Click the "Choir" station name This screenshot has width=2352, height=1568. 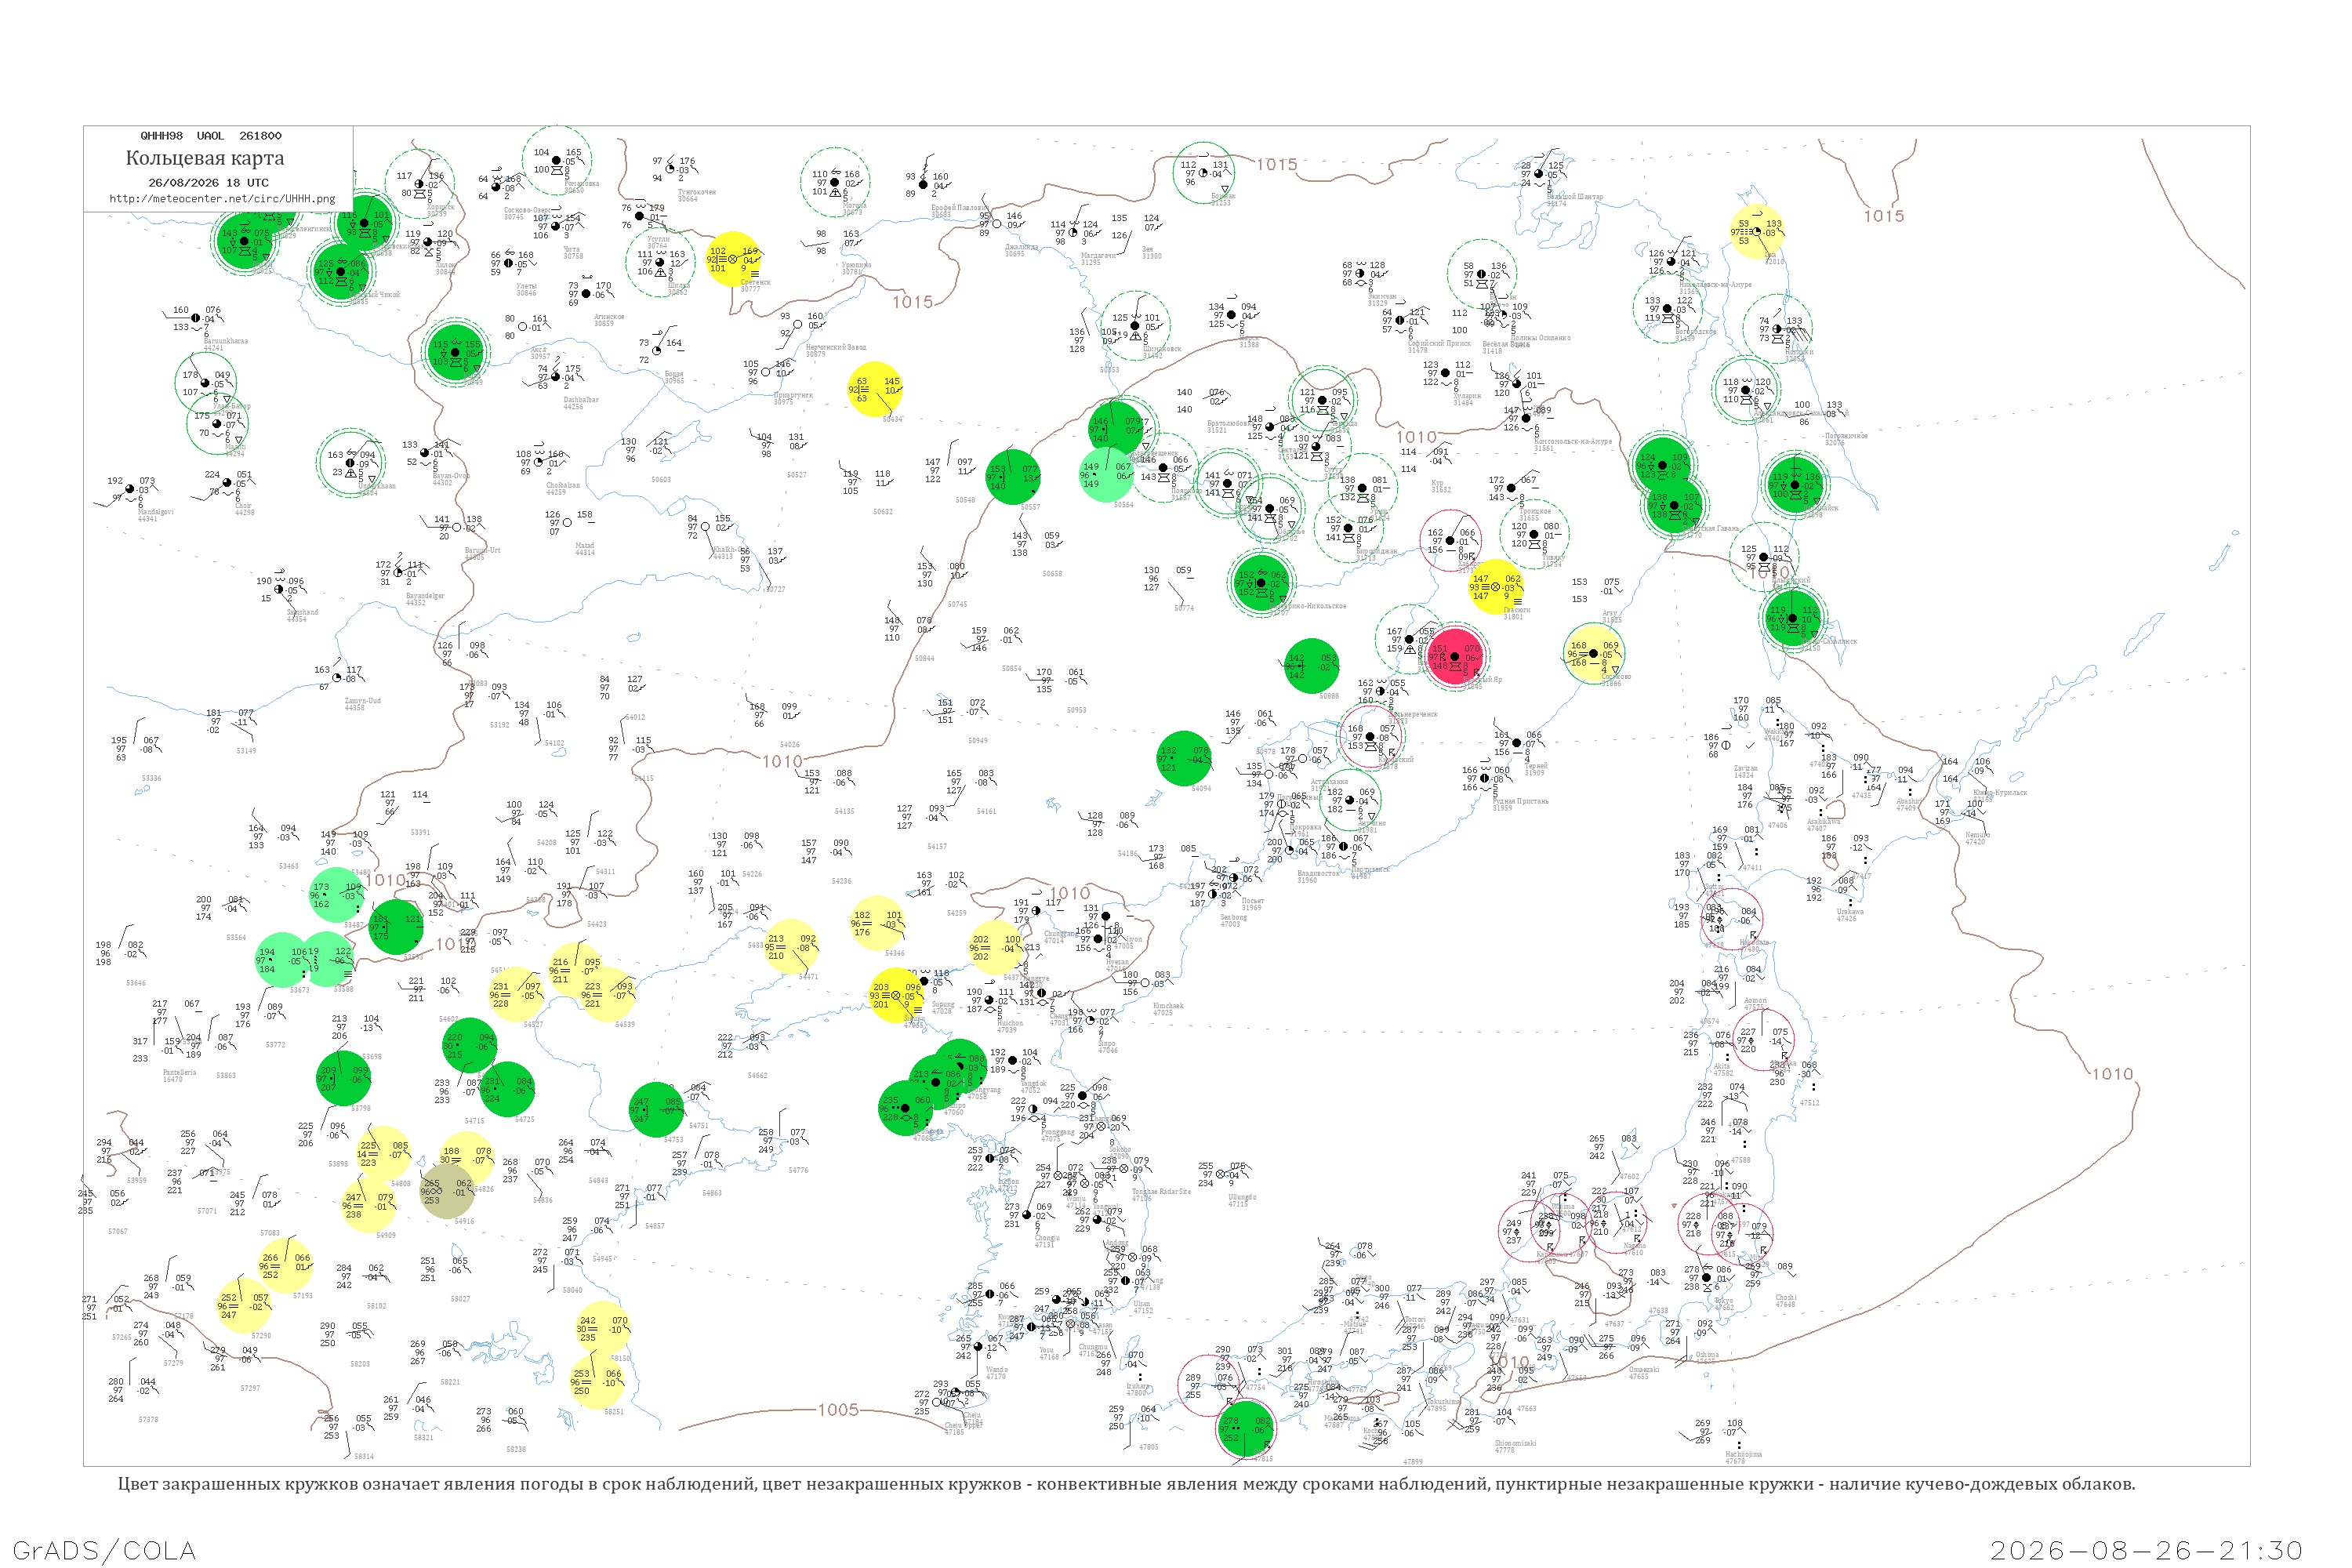(x=243, y=506)
